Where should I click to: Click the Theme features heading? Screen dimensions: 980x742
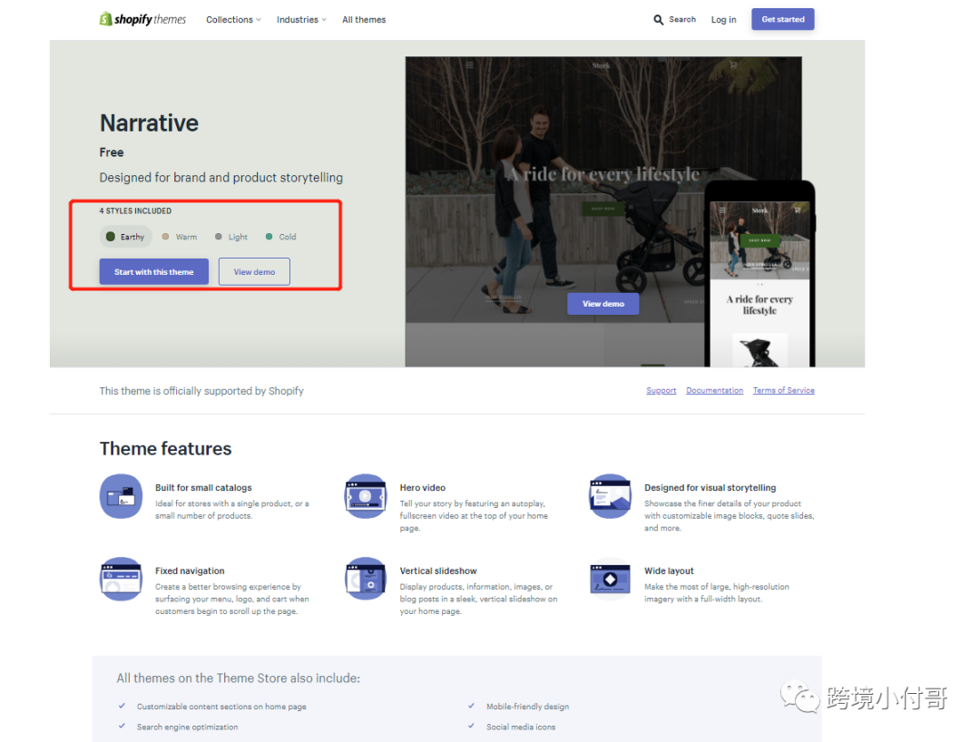(165, 448)
